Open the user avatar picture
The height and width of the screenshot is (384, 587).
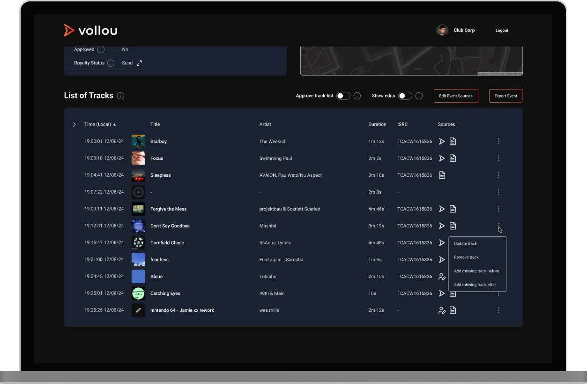tap(442, 30)
